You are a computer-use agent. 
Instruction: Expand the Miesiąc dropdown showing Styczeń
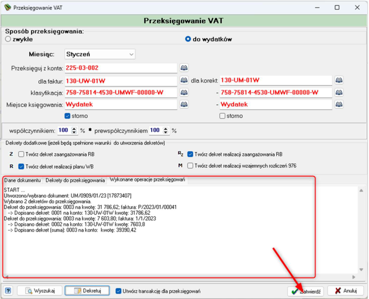[x=100, y=54]
